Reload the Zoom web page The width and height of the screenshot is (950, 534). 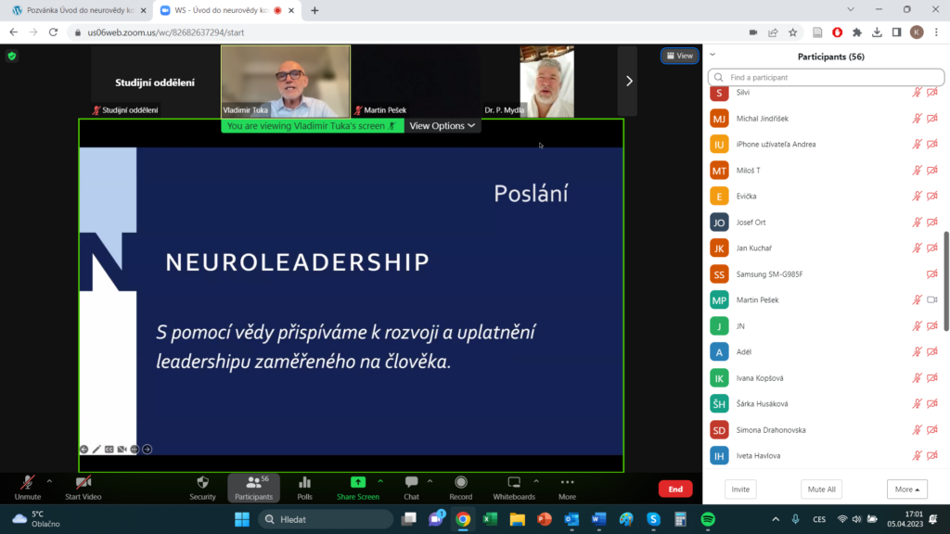(53, 32)
